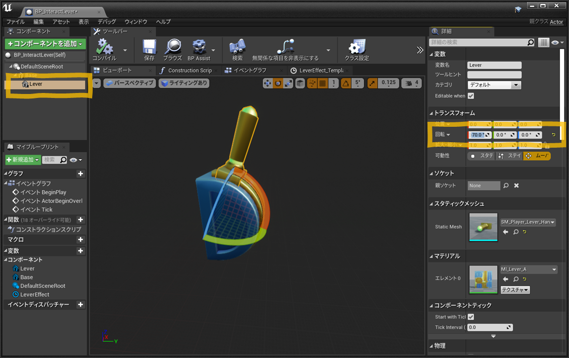
Task: Click the hide unrelated items icon
Action: 285,47
